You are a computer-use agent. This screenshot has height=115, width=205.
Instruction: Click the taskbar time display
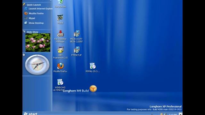173,114
